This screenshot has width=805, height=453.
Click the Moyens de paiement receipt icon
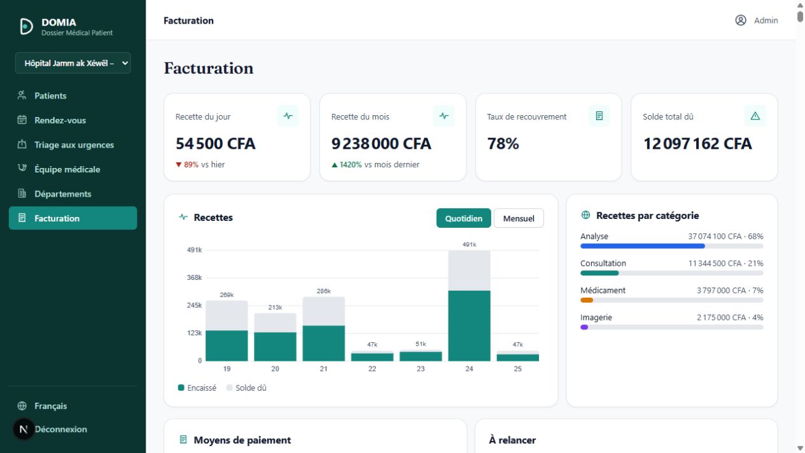click(183, 440)
